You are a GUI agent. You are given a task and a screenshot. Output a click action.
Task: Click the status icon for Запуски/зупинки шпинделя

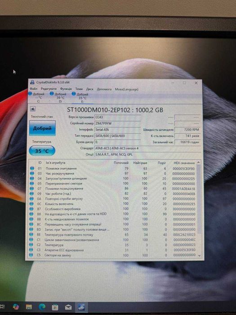point(32,178)
